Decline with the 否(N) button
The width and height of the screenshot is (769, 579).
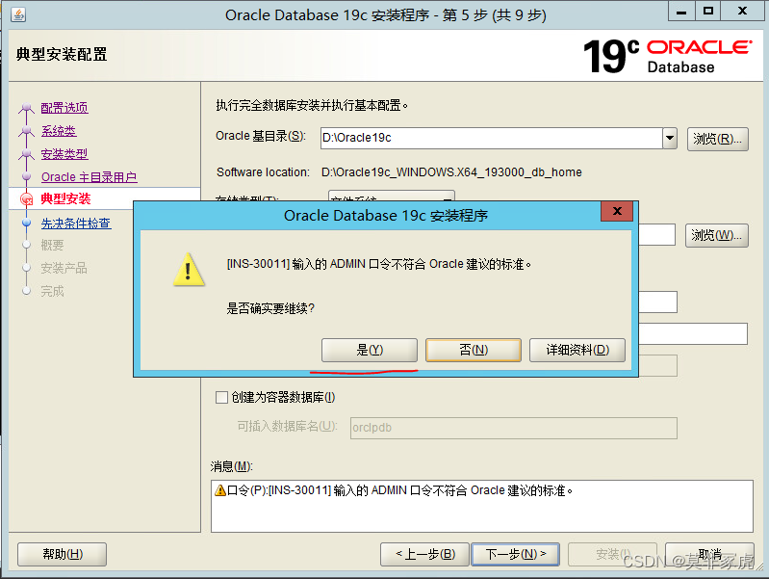474,350
